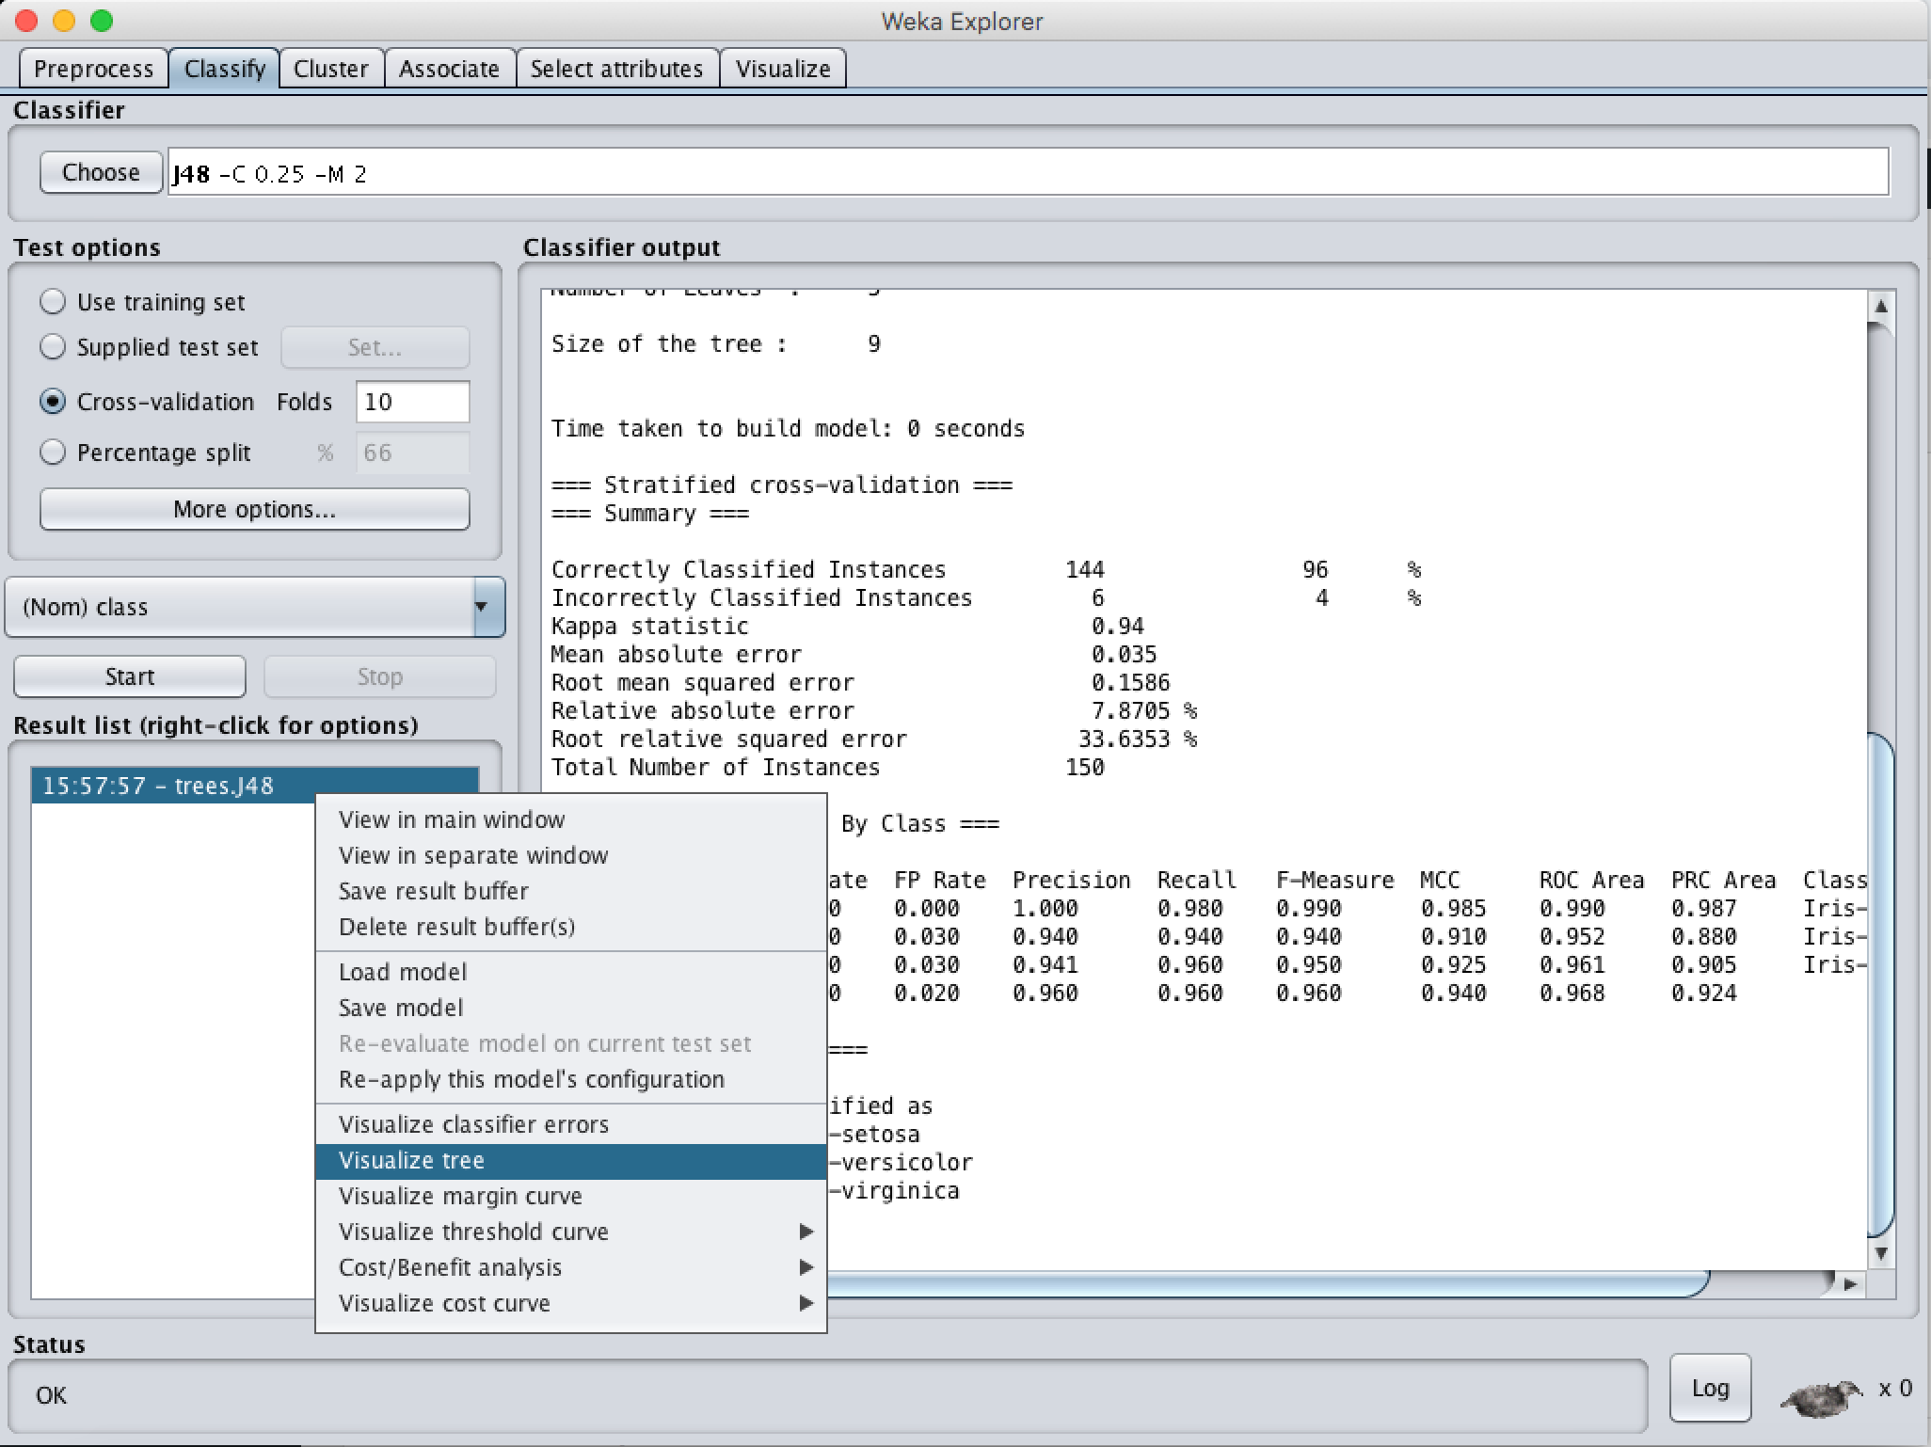Select the Supplied test set radio
The width and height of the screenshot is (1931, 1447).
pos(54,347)
